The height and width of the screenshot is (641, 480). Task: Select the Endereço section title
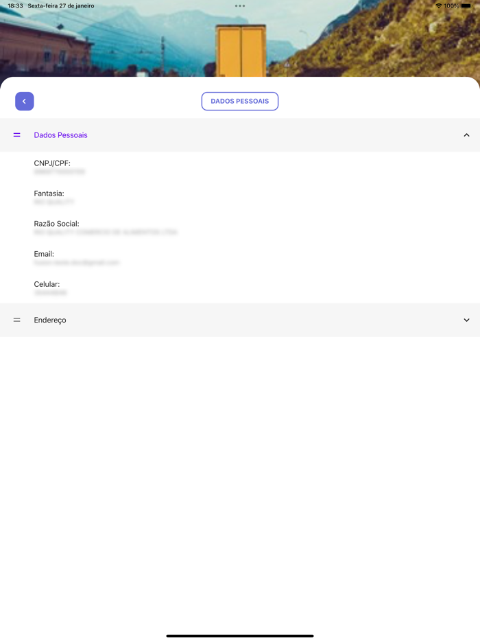tap(50, 320)
